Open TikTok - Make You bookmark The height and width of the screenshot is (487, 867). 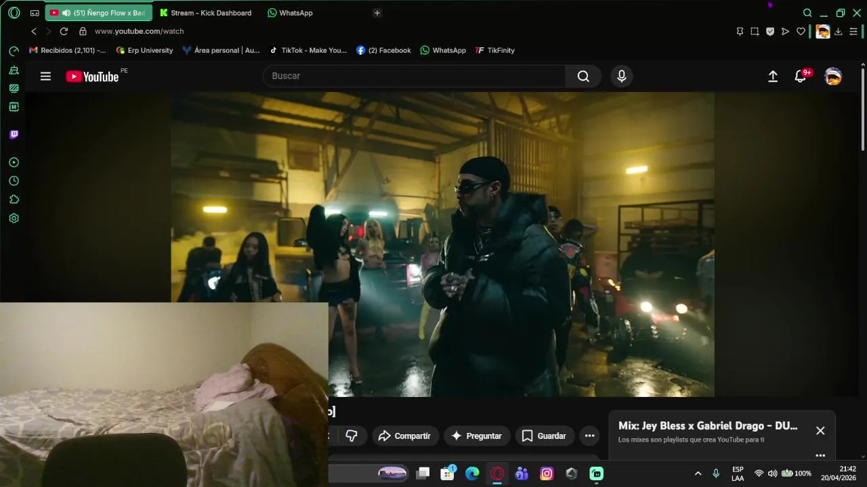[x=308, y=50]
